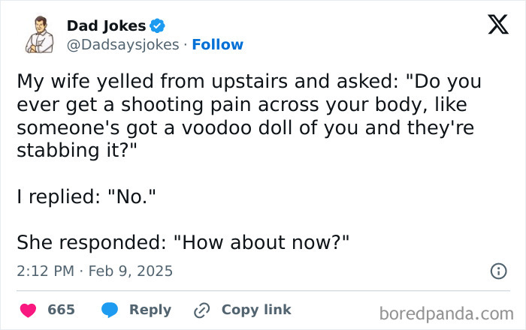Like the tweet with the heart icon

pyautogui.click(x=29, y=310)
